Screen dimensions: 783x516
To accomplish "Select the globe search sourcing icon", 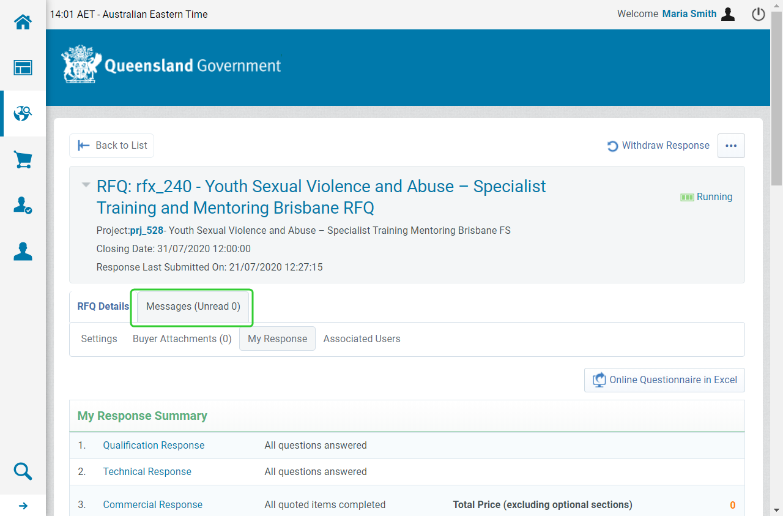I will click(23, 113).
